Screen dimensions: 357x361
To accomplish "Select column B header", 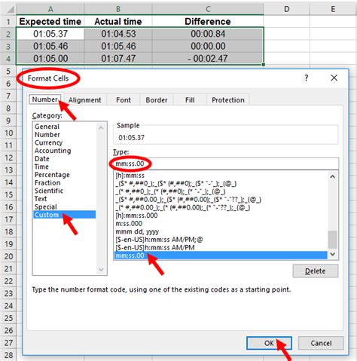I will point(118,9).
